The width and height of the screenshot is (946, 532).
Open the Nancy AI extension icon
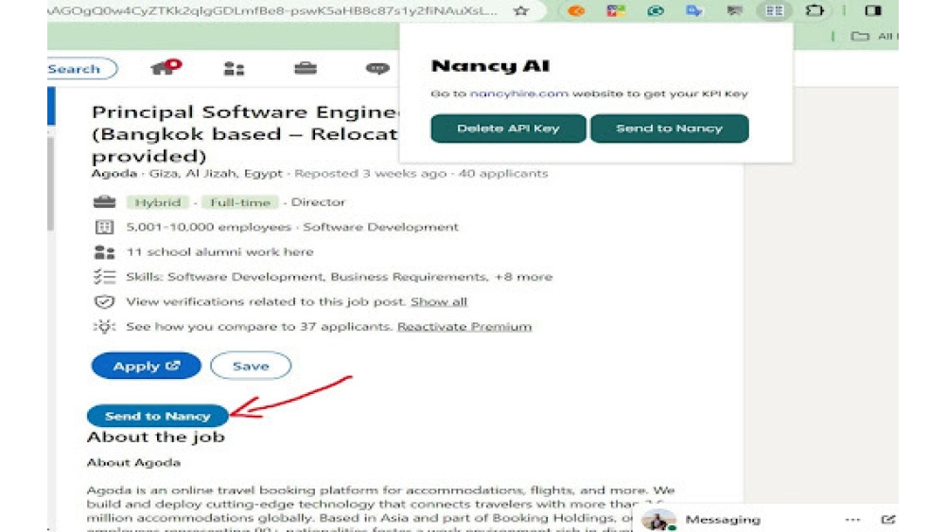point(774,10)
